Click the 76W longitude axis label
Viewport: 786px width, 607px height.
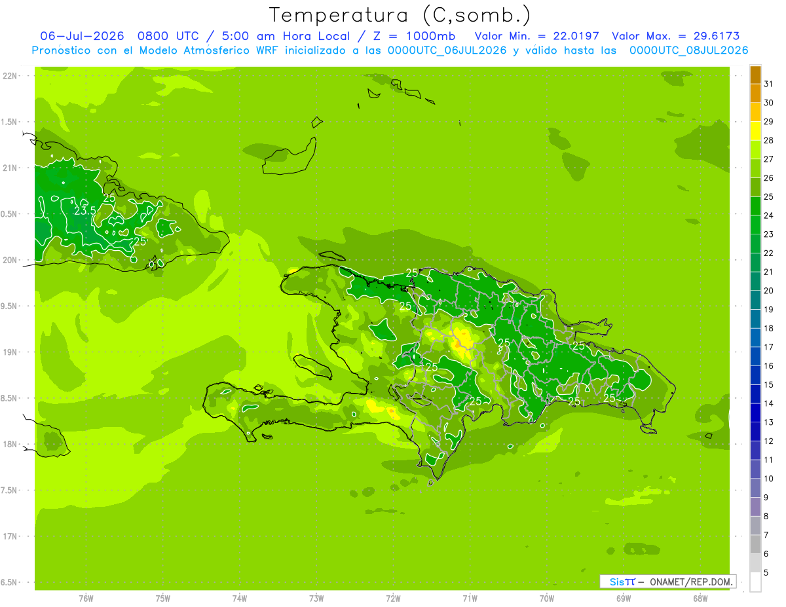pyautogui.click(x=86, y=598)
